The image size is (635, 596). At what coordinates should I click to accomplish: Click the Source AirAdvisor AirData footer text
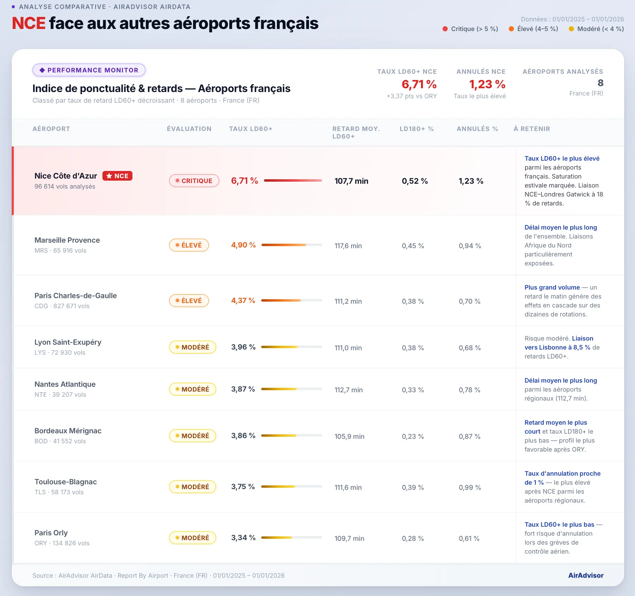[159, 576]
